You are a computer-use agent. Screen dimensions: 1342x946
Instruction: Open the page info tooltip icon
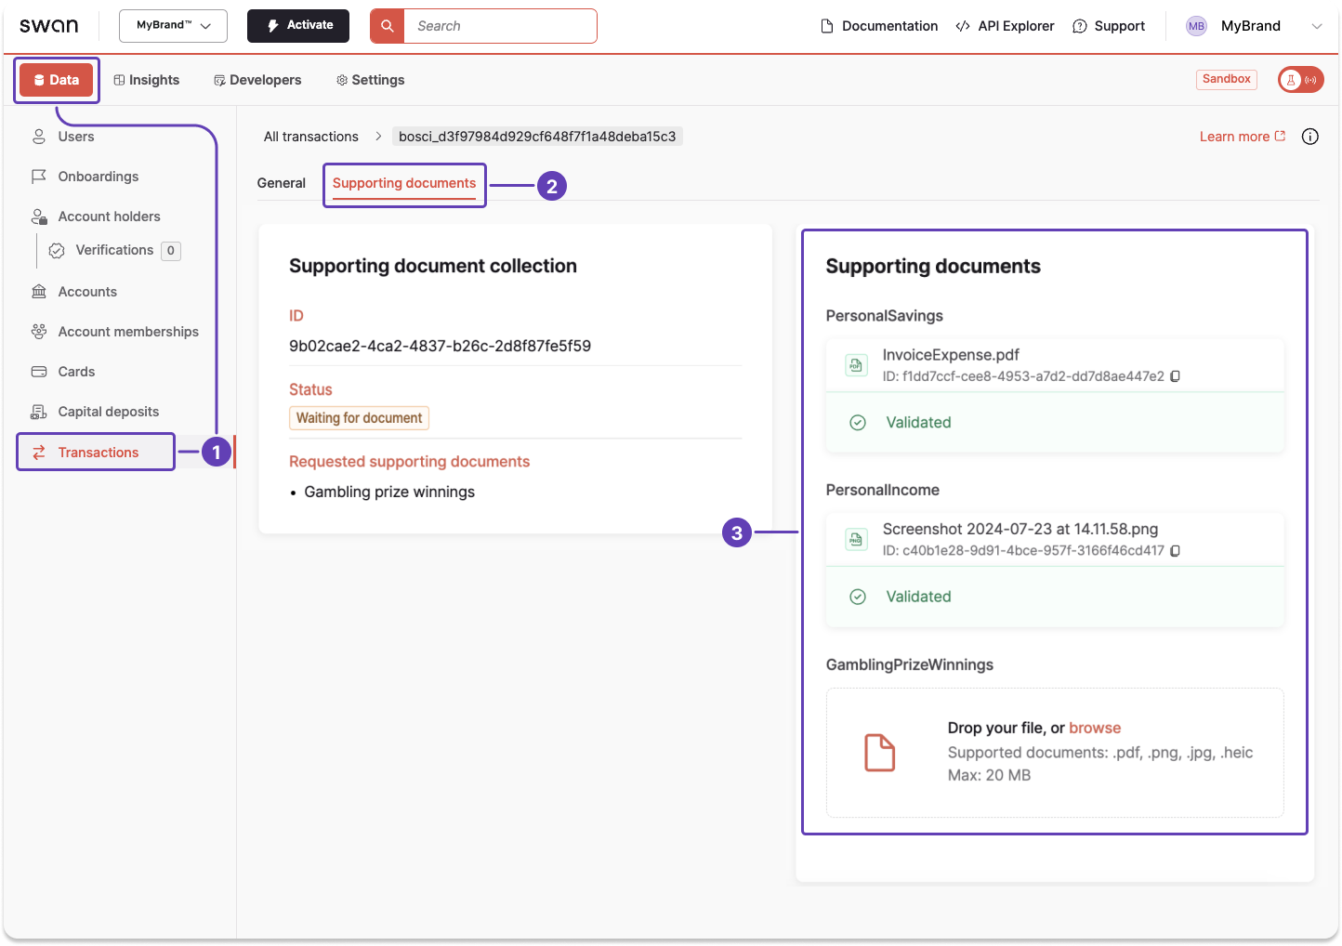[1310, 137]
